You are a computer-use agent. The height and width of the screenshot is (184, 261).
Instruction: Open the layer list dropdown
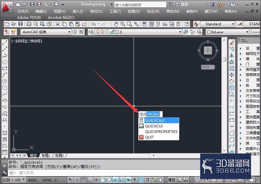[180, 32]
